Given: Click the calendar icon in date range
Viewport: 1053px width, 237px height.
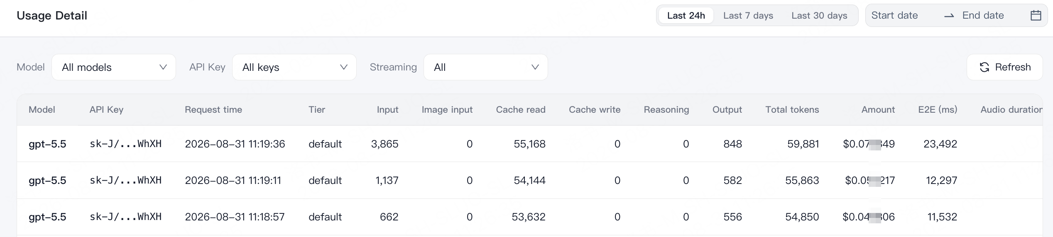Looking at the screenshot, I should [1036, 15].
